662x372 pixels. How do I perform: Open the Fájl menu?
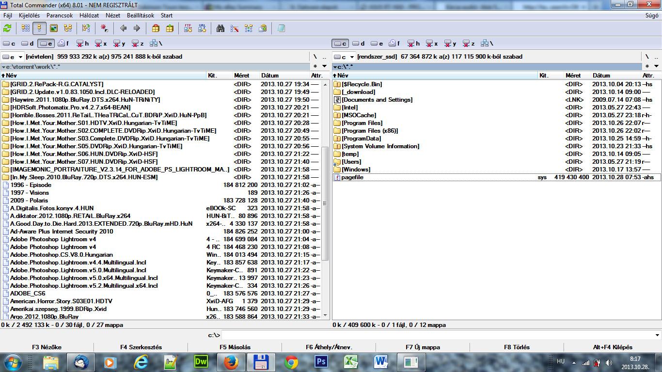coord(8,15)
